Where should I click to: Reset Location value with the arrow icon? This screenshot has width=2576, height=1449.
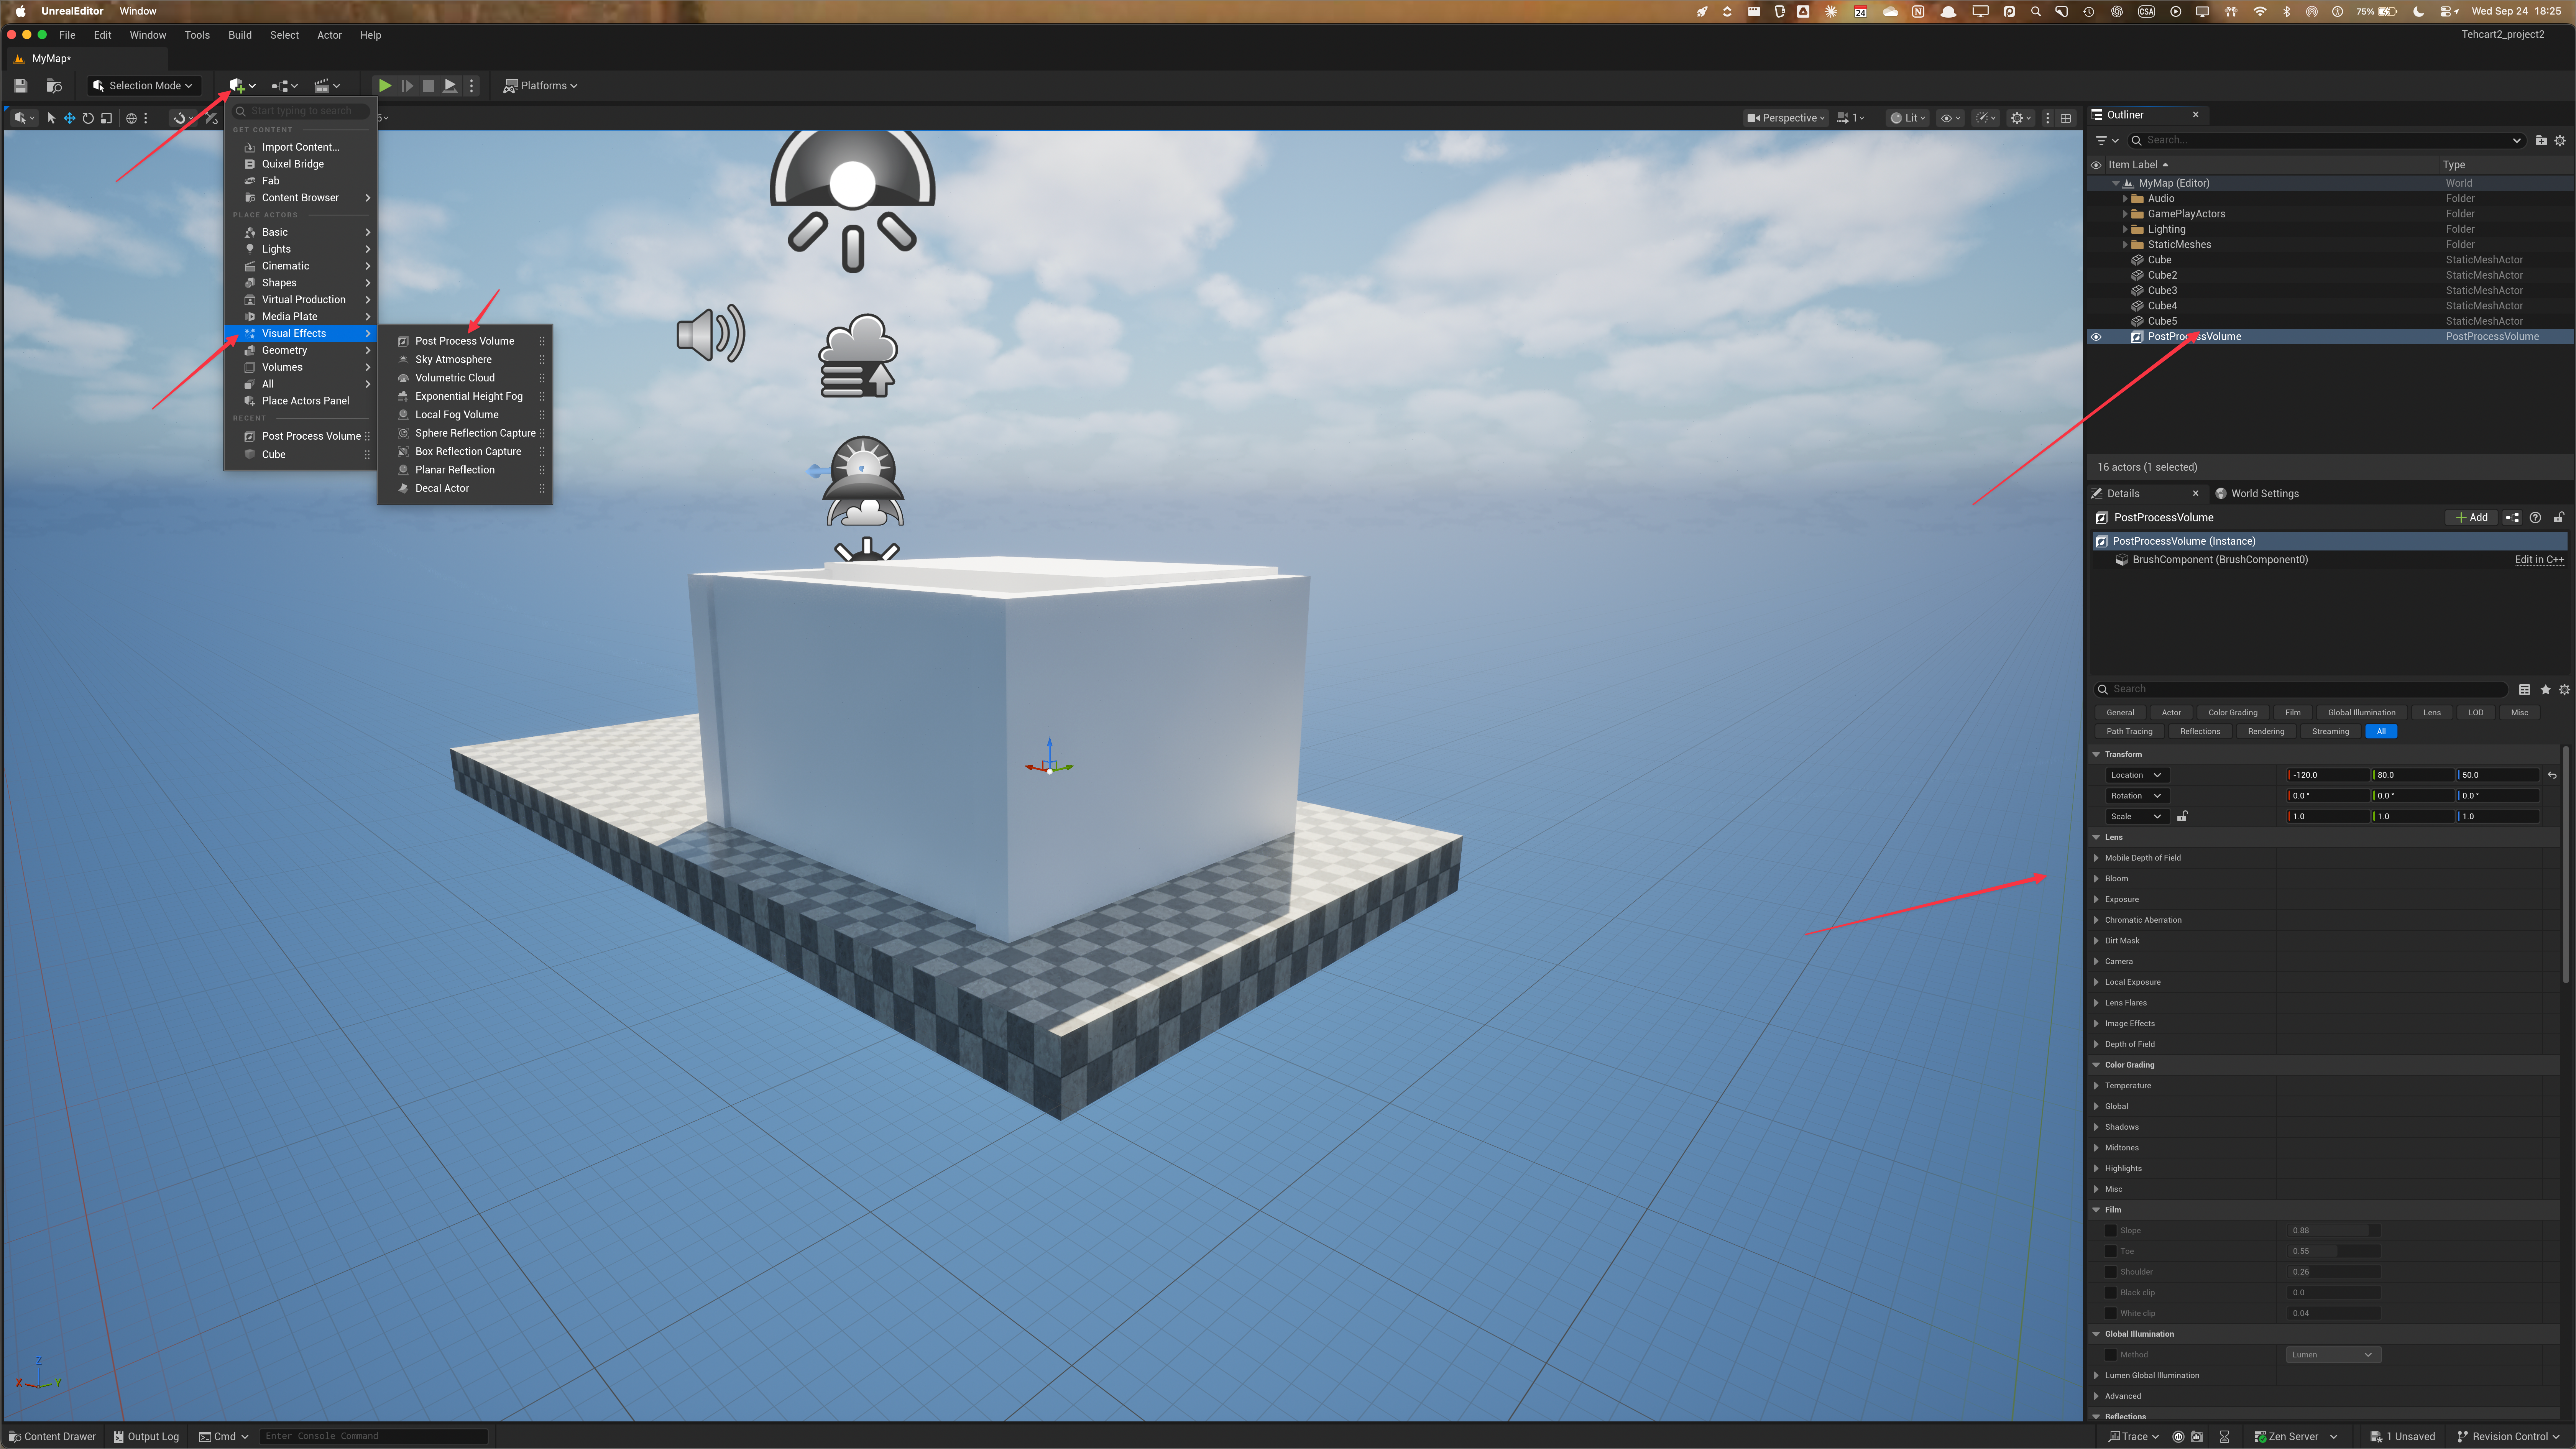pos(2552,776)
